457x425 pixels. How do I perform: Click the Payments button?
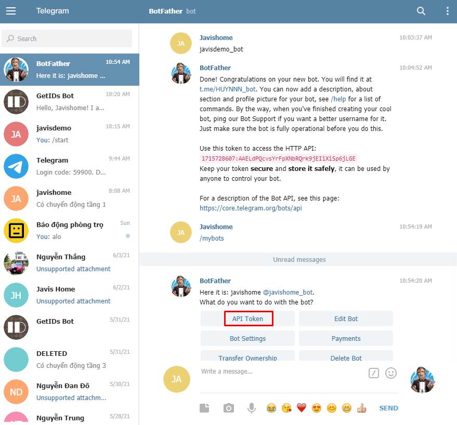click(x=346, y=338)
